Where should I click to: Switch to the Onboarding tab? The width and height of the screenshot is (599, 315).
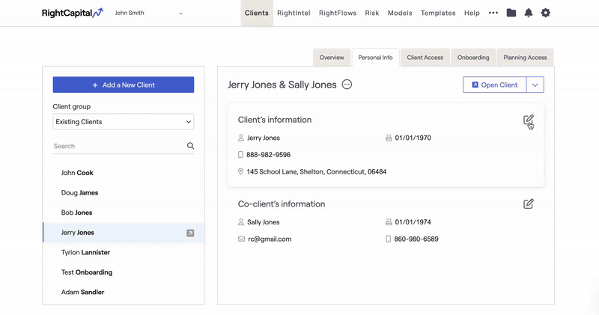(x=473, y=58)
